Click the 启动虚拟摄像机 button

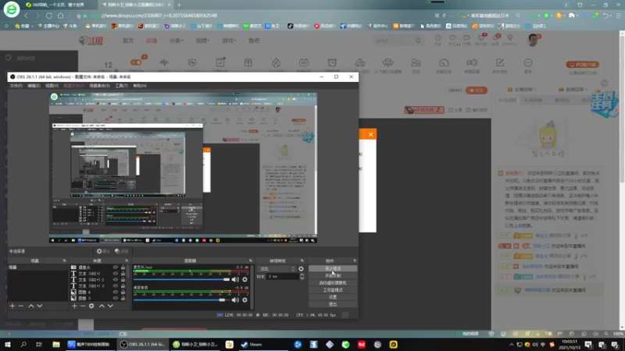point(333,283)
